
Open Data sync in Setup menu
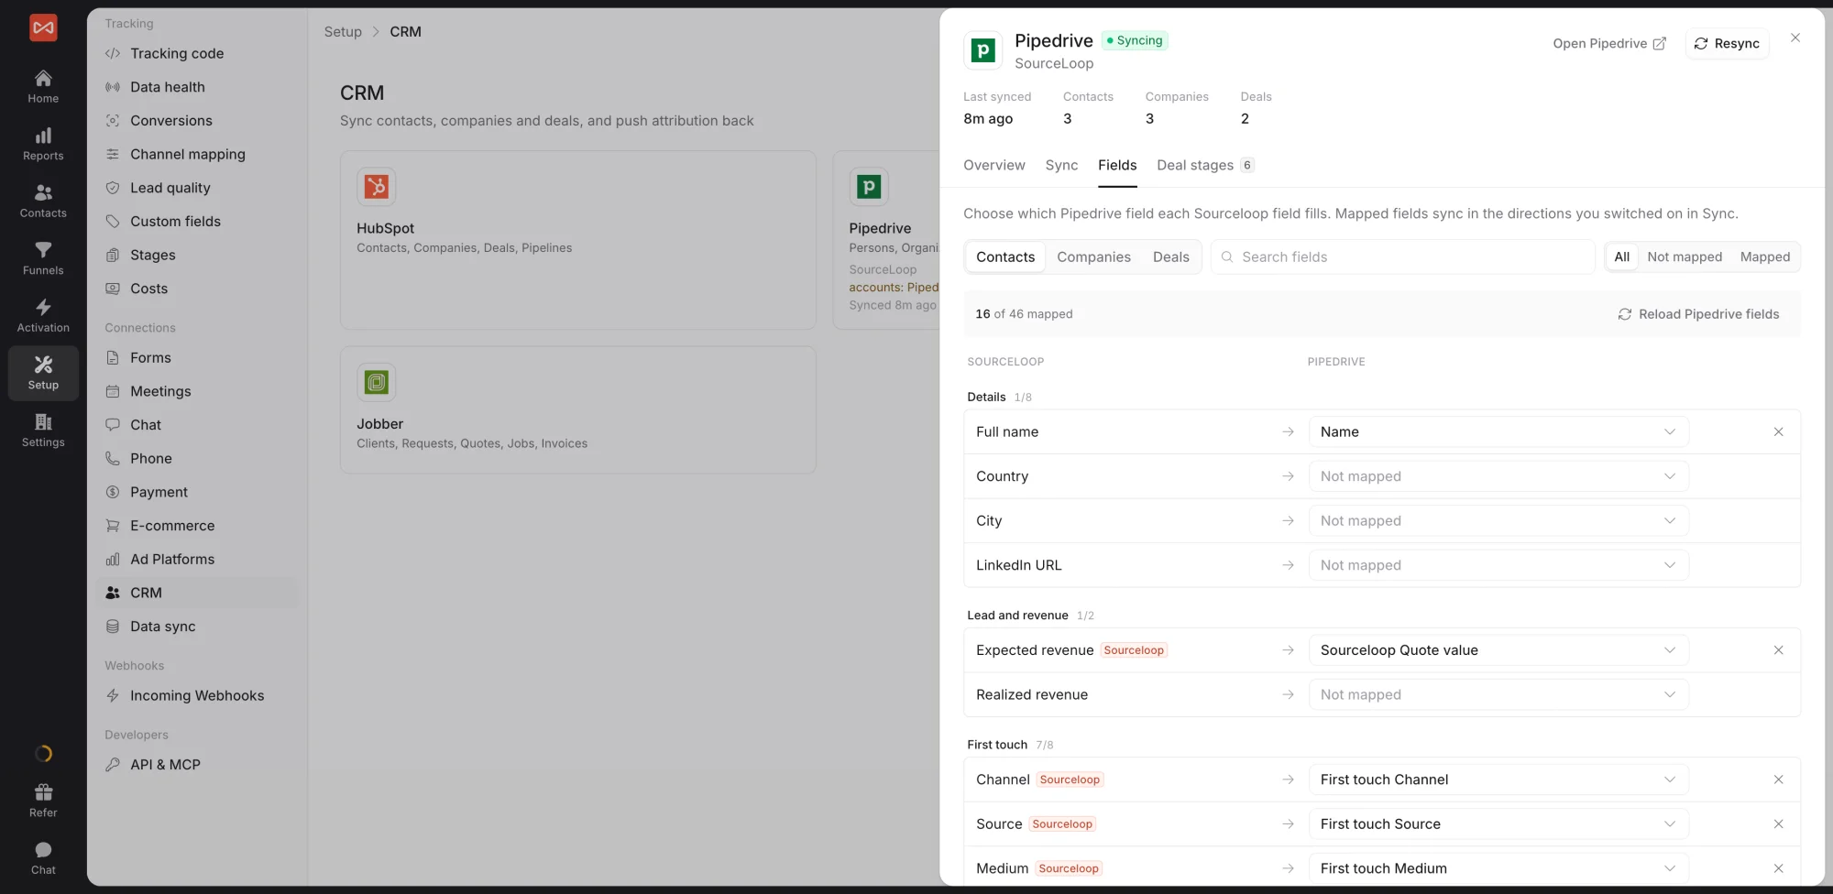tap(162, 627)
